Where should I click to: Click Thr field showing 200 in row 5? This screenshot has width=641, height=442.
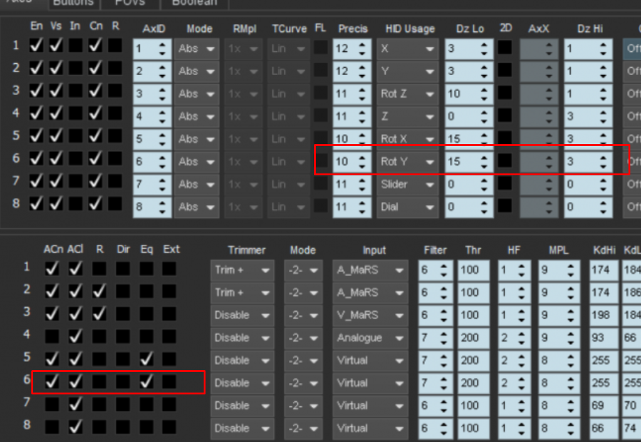tap(473, 361)
